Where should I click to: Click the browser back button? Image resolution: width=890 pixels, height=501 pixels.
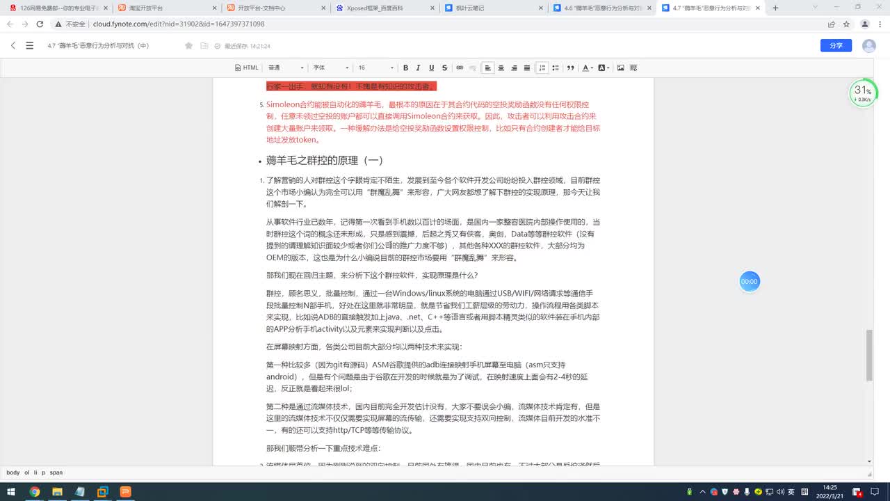point(10,24)
